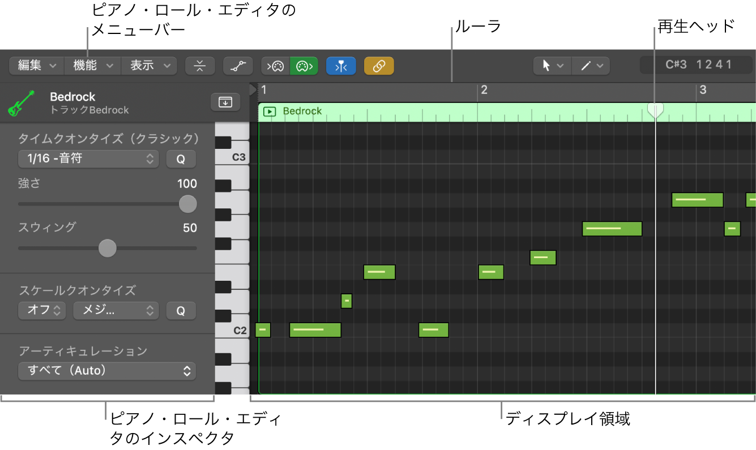Click the green bass guitar track icon
The image size is (756, 450).
click(x=22, y=103)
